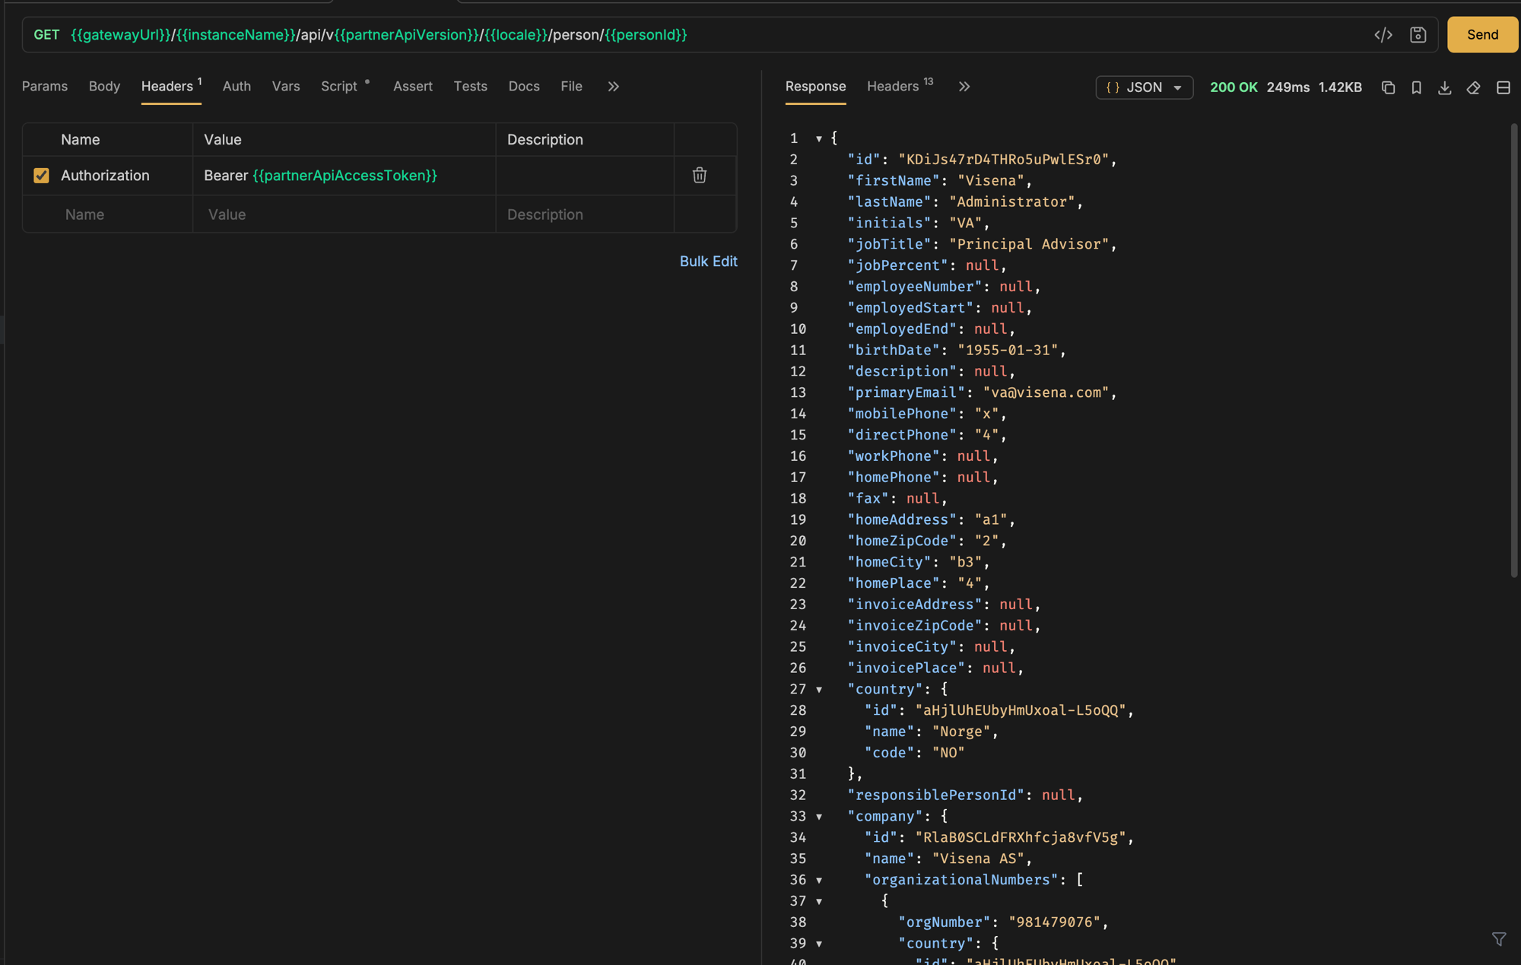The image size is (1521, 965).
Task: Click the "1955-01-31" birthDate value
Action: pos(1008,351)
